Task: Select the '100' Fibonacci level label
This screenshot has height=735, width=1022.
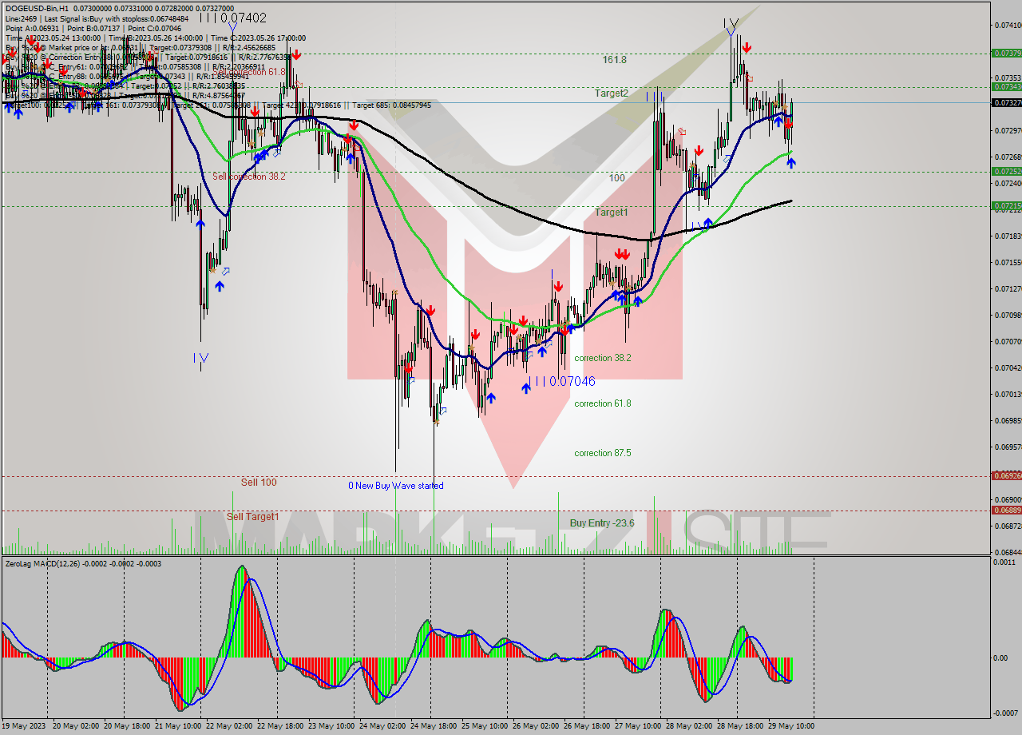Action: tap(617, 178)
